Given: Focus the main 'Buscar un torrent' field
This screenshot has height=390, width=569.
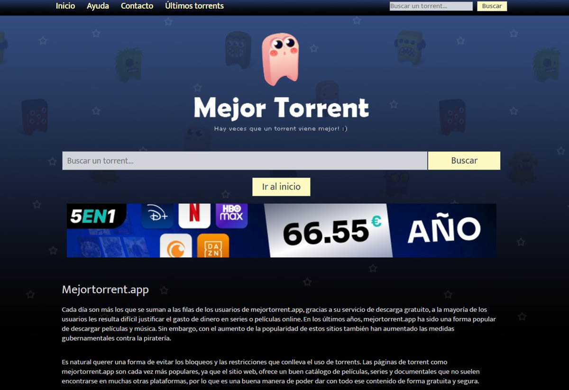Looking at the screenshot, I should (244, 160).
